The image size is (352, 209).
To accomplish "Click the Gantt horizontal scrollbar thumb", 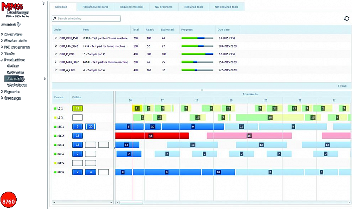I will click(131, 203).
